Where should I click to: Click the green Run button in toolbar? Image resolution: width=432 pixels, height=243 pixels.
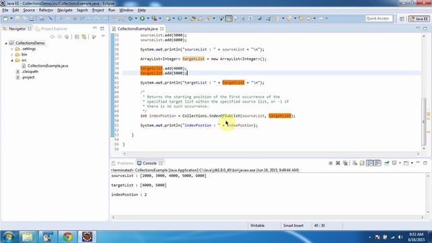click(x=142, y=18)
